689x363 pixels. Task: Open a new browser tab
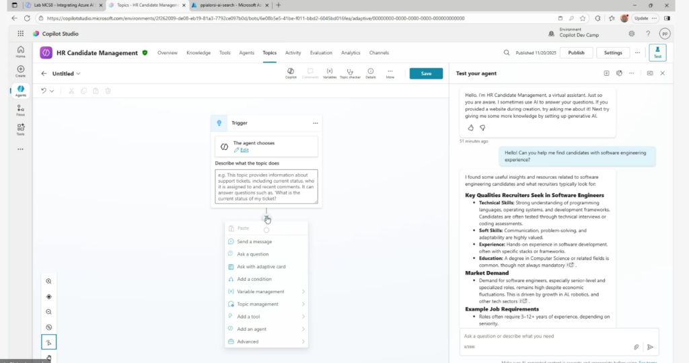278,5
